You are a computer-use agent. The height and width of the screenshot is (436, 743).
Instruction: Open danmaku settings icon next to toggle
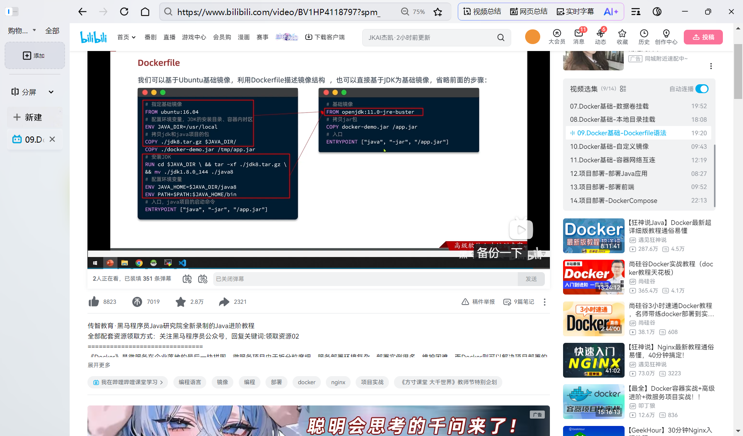203,279
